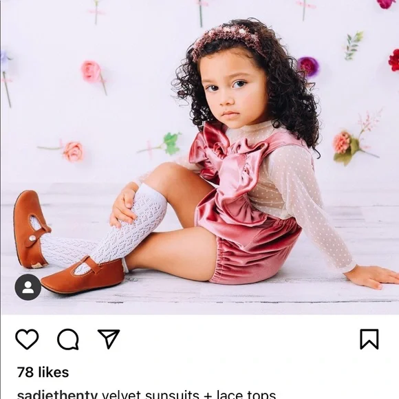Tap the caption text about velvet sunsuits
This screenshot has width=399, height=399.
pyautogui.click(x=188, y=394)
